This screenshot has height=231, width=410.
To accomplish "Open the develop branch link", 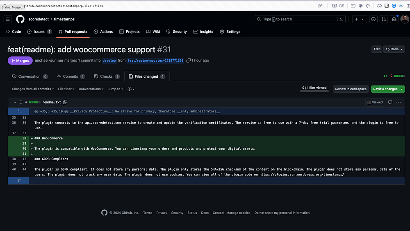I will tap(109, 61).
